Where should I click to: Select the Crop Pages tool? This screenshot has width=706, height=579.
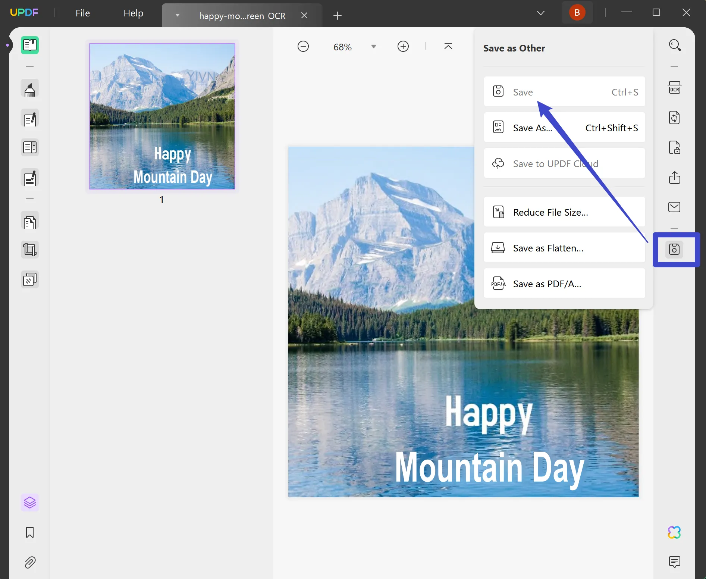click(30, 250)
